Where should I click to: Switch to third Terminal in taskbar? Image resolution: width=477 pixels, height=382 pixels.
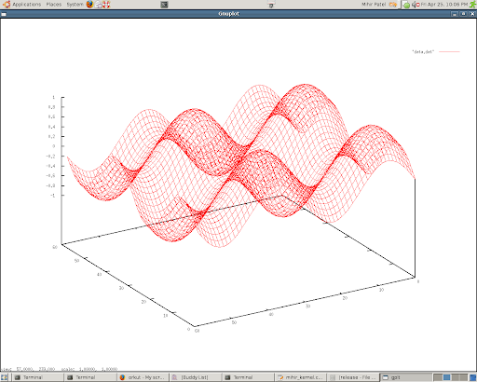(x=249, y=377)
